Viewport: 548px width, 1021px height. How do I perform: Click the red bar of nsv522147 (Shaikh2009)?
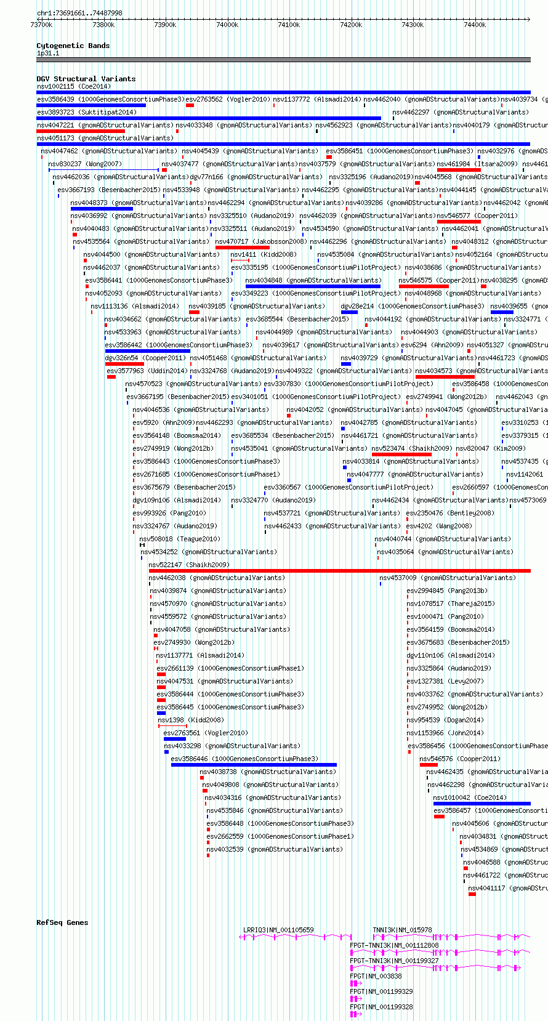tap(339, 571)
